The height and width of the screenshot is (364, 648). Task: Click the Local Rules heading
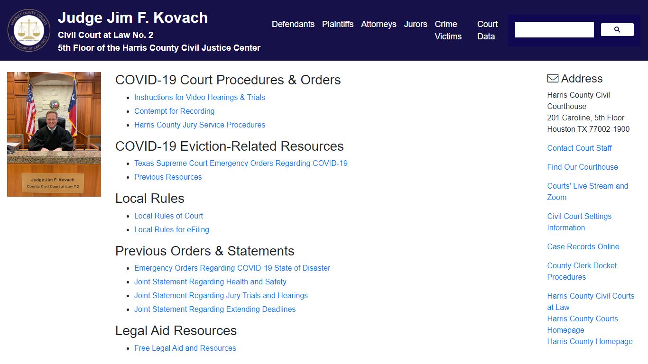150,198
